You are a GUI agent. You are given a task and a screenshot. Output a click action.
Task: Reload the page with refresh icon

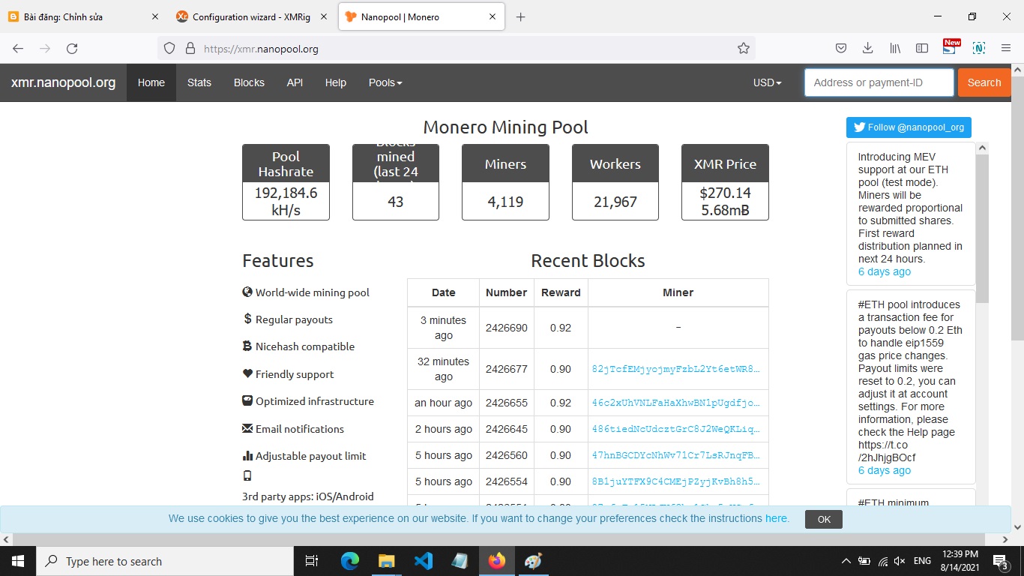[72, 48]
